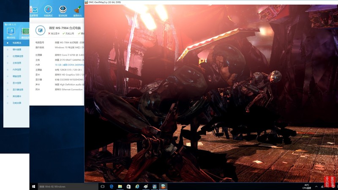The image size is (338, 190).
Task: Open the 温度管理 temperature management tool
Action: [x=34, y=11]
